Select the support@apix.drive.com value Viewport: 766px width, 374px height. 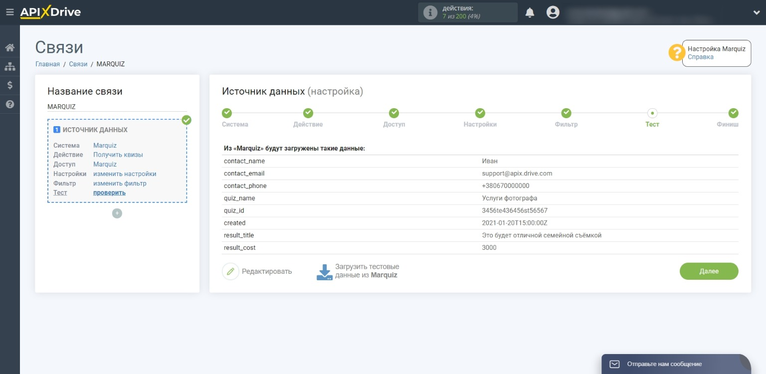coord(517,174)
